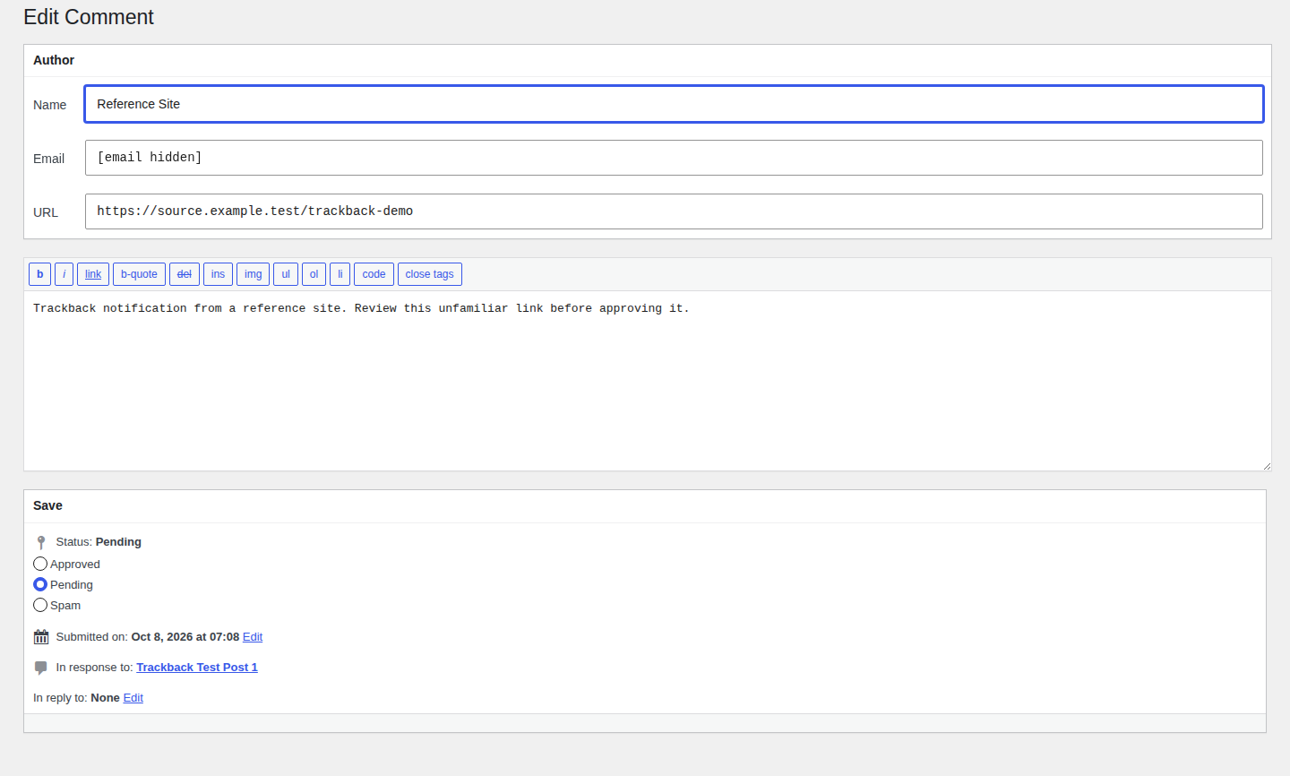Click the italic 'i' quicktag button

click(64, 274)
